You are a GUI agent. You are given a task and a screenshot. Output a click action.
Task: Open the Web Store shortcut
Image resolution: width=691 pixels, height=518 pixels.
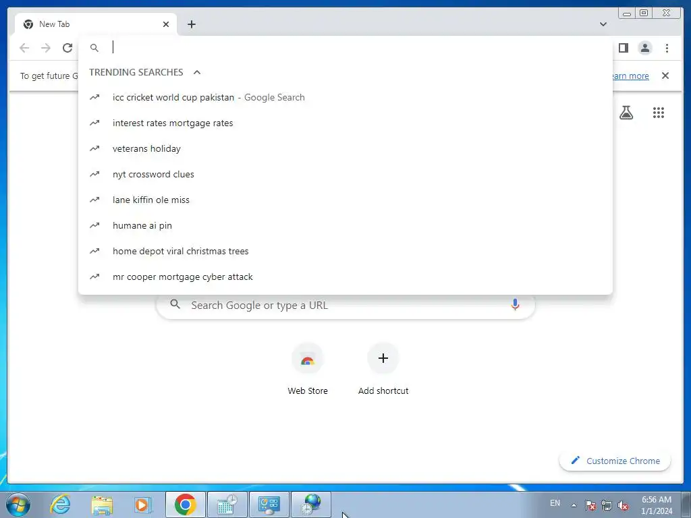[308, 369]
